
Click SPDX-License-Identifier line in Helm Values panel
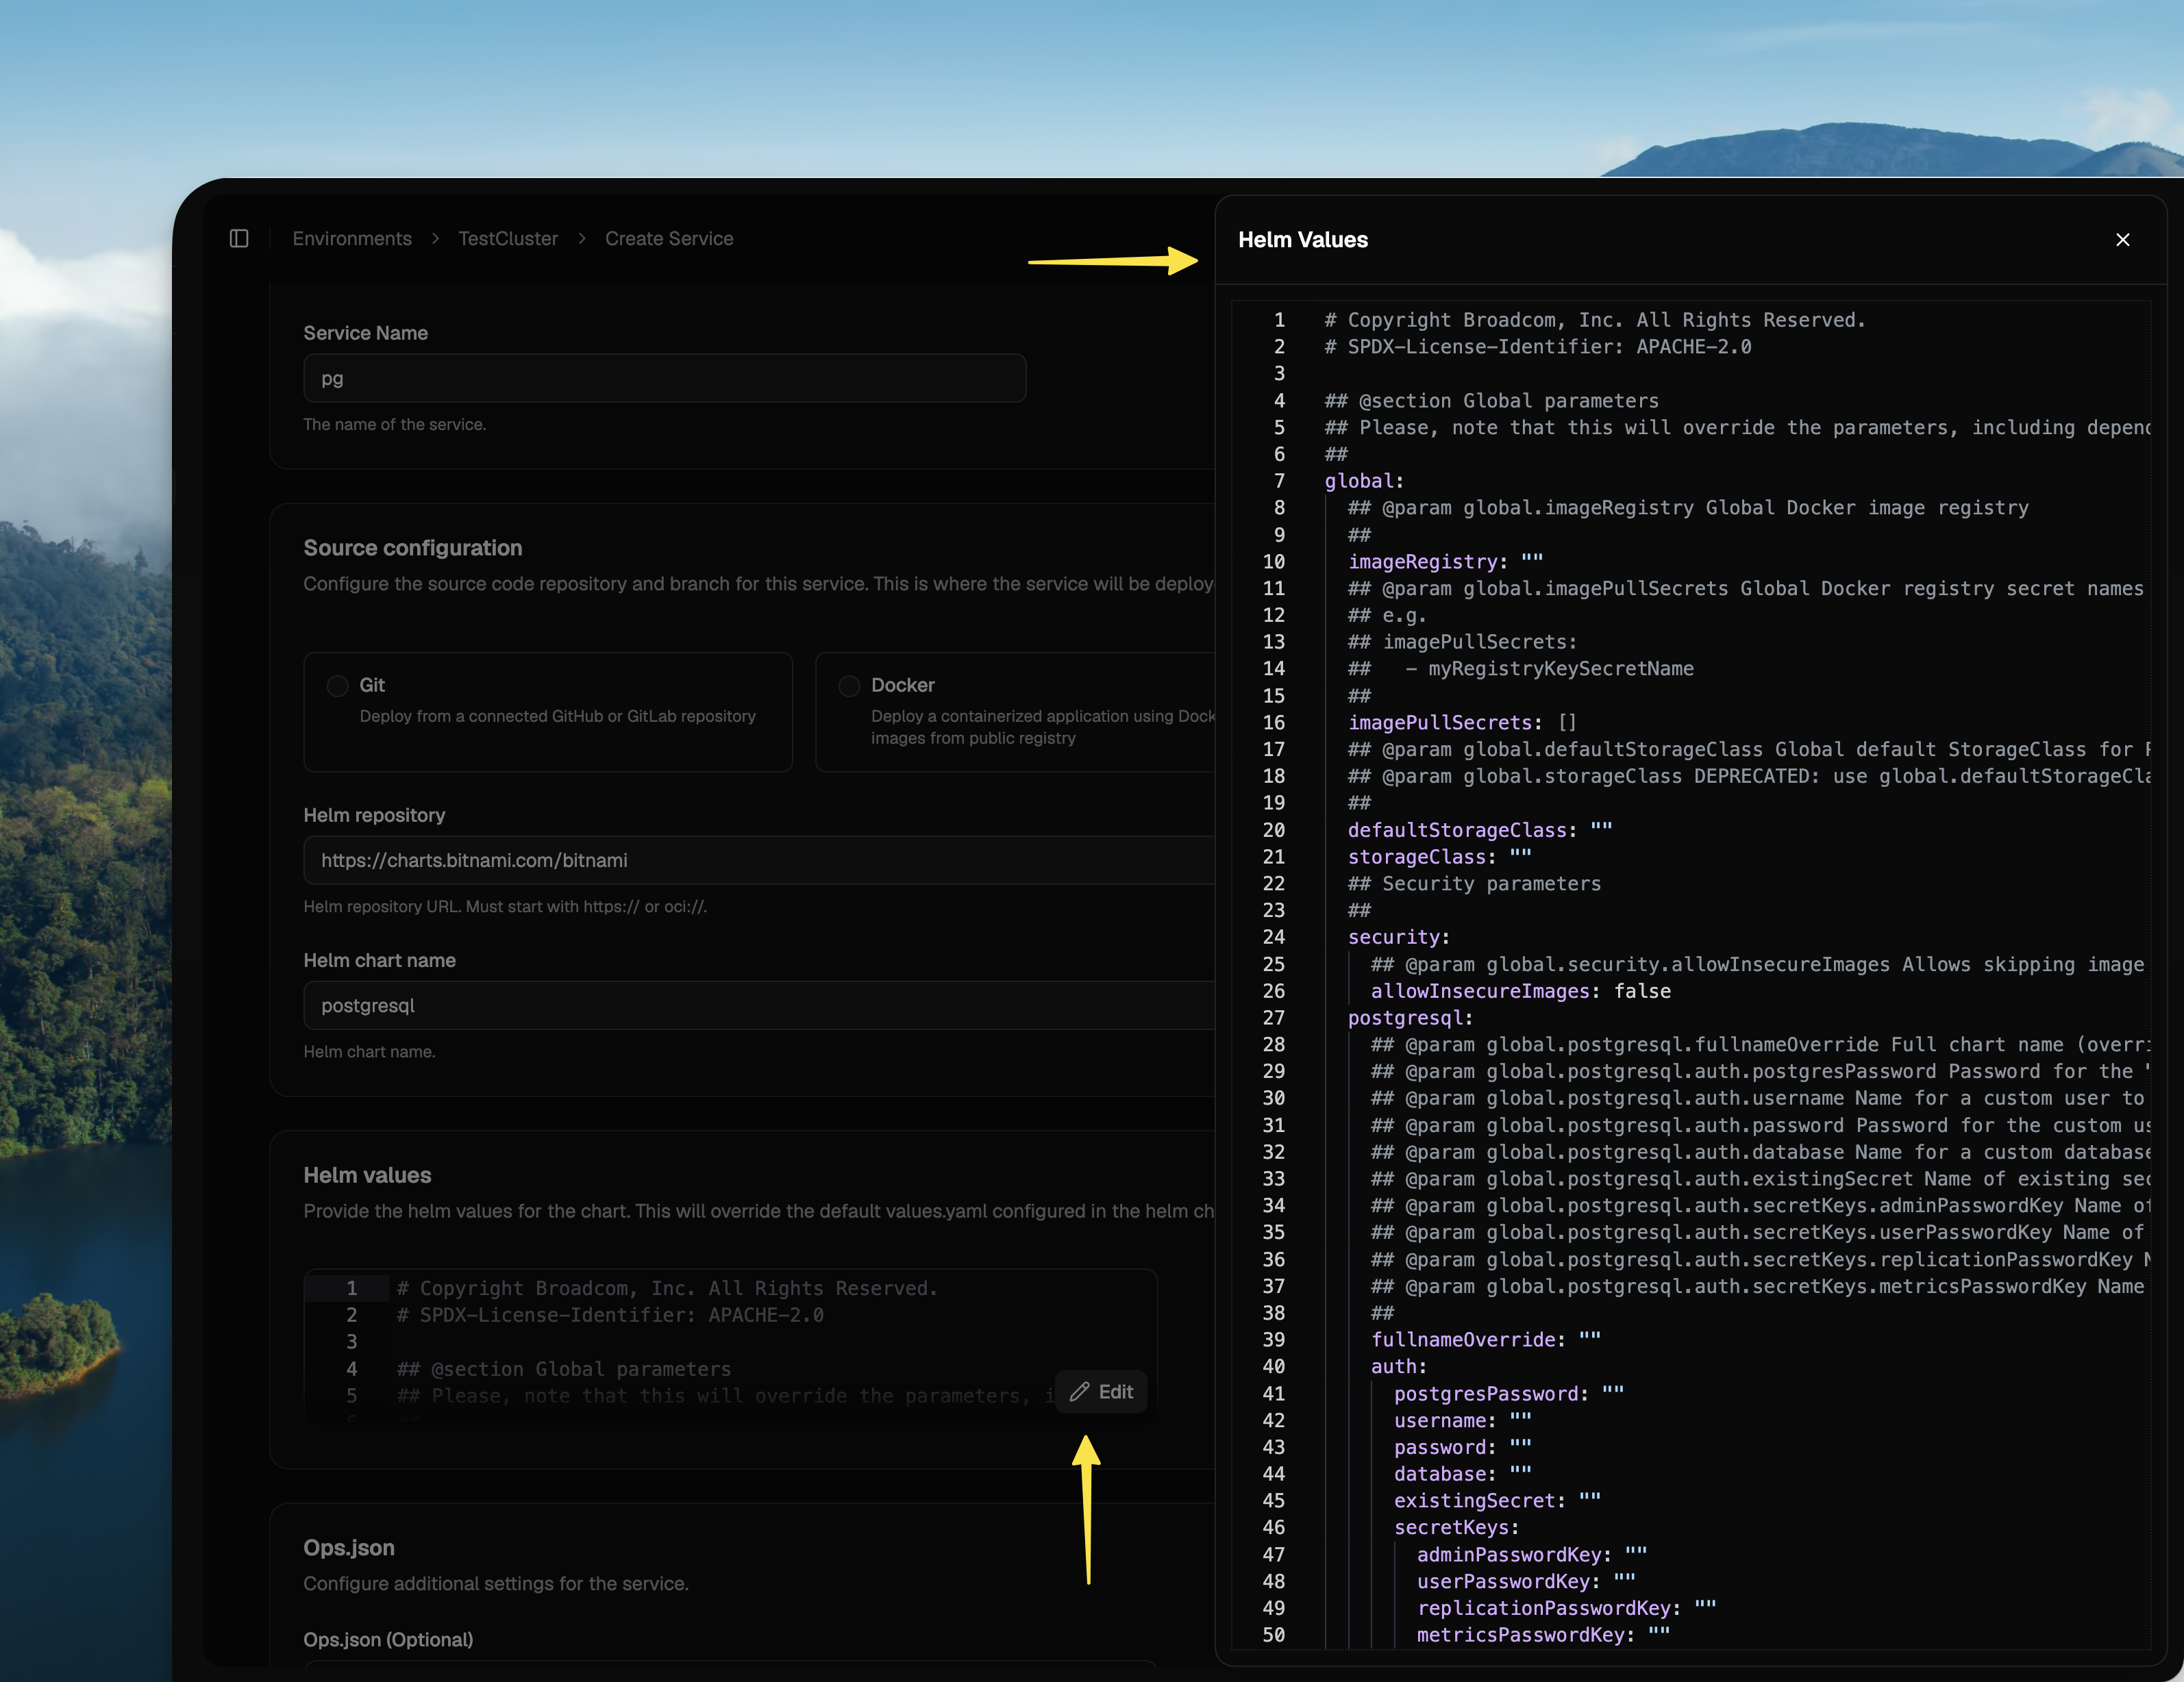pos(1537,347)
